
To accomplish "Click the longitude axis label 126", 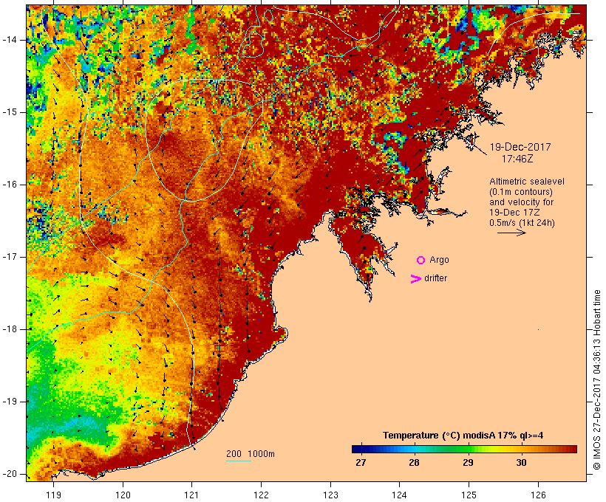I will click(x=538, y=495).
